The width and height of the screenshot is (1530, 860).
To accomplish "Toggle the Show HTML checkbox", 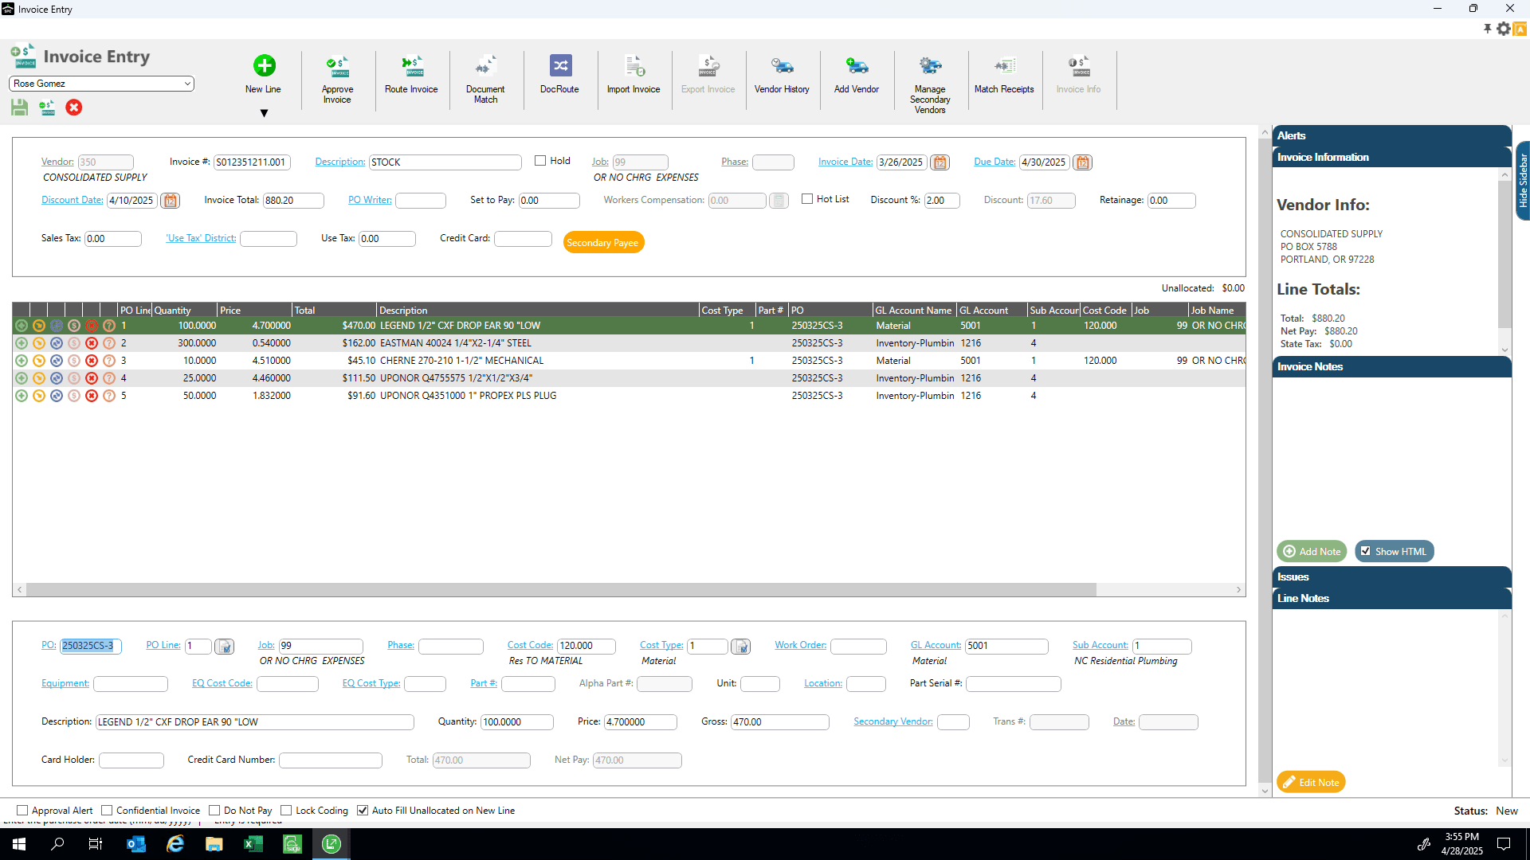I will pyautogui.click(x=1366, y=551).
